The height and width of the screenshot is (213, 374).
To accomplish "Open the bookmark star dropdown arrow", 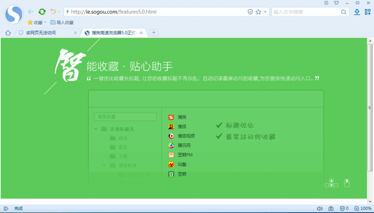I will (x=265, y=12).
